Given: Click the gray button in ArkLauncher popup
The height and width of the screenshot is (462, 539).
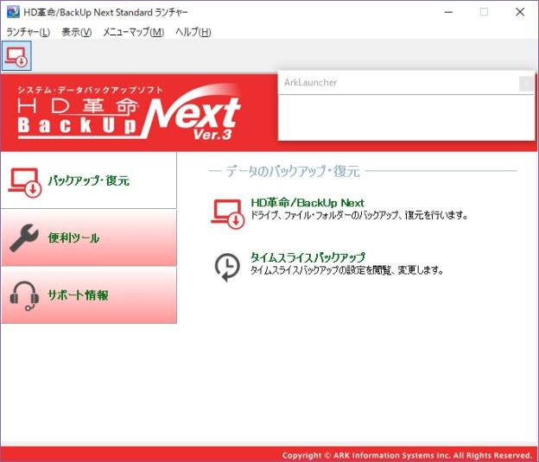Looking at the screenshot, I should click(x=526, y=83).
